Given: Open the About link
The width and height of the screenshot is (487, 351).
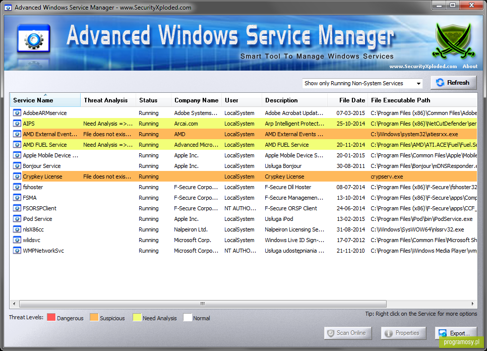Looking at the screenshot, I should [x=470, y=66].
